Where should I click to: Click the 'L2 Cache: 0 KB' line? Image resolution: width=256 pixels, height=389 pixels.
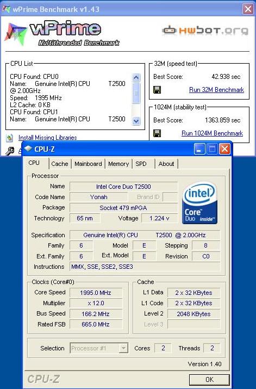[30, 105]
